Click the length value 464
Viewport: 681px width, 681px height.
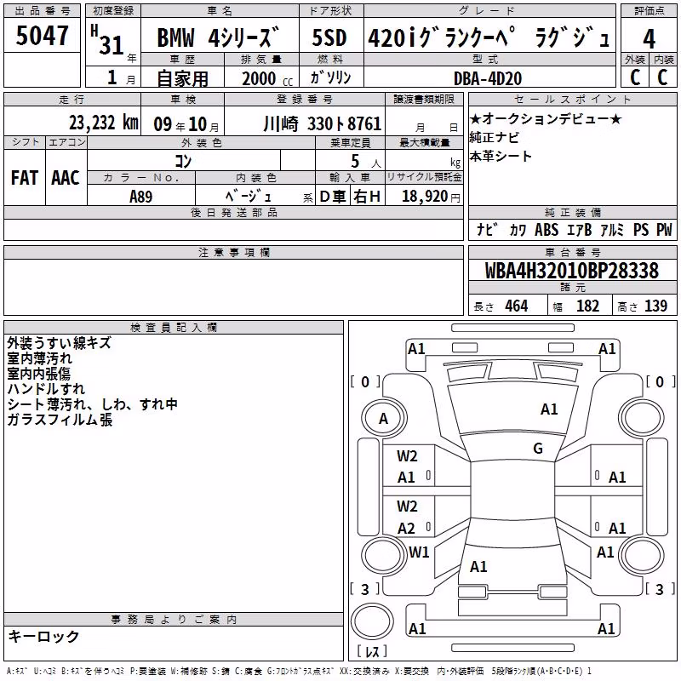point(517,306)
